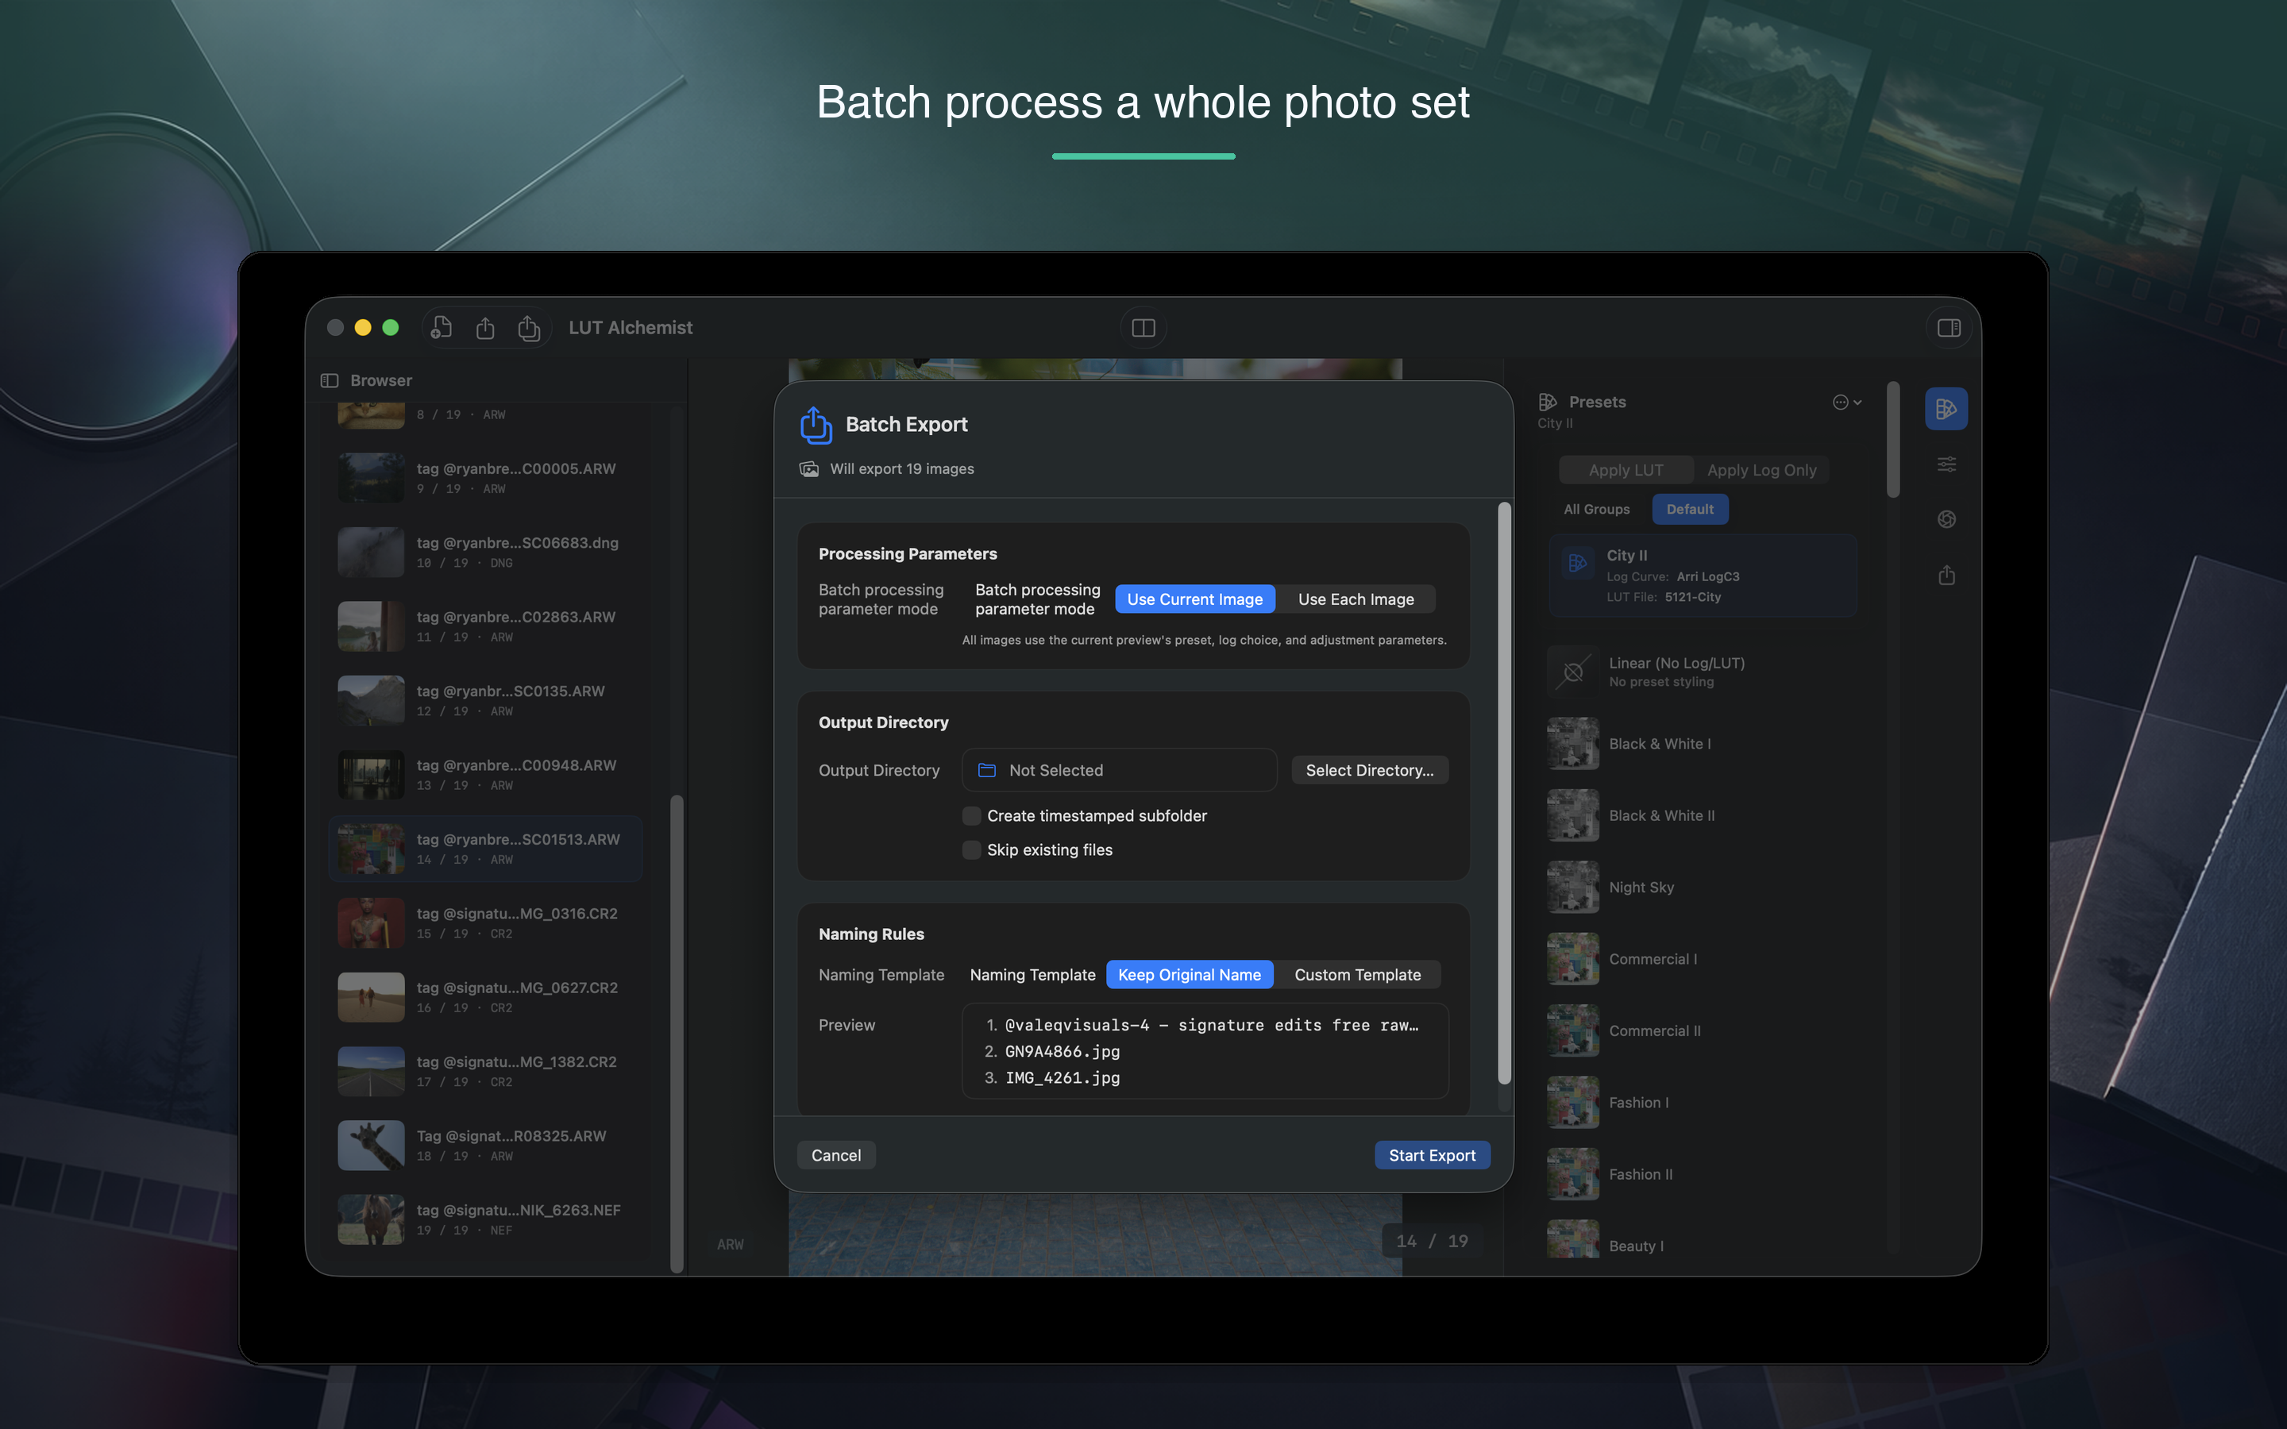Click the City II preset icon

tap(1577, 564)
